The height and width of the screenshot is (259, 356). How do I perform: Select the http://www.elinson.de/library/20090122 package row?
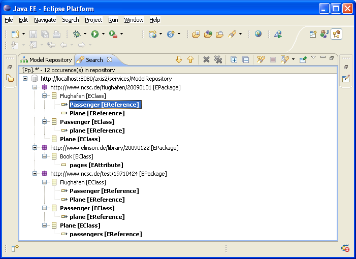tap(114, 148)
